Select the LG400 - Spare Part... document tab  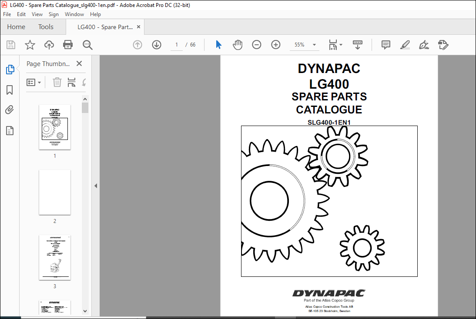tap(105, 27)
